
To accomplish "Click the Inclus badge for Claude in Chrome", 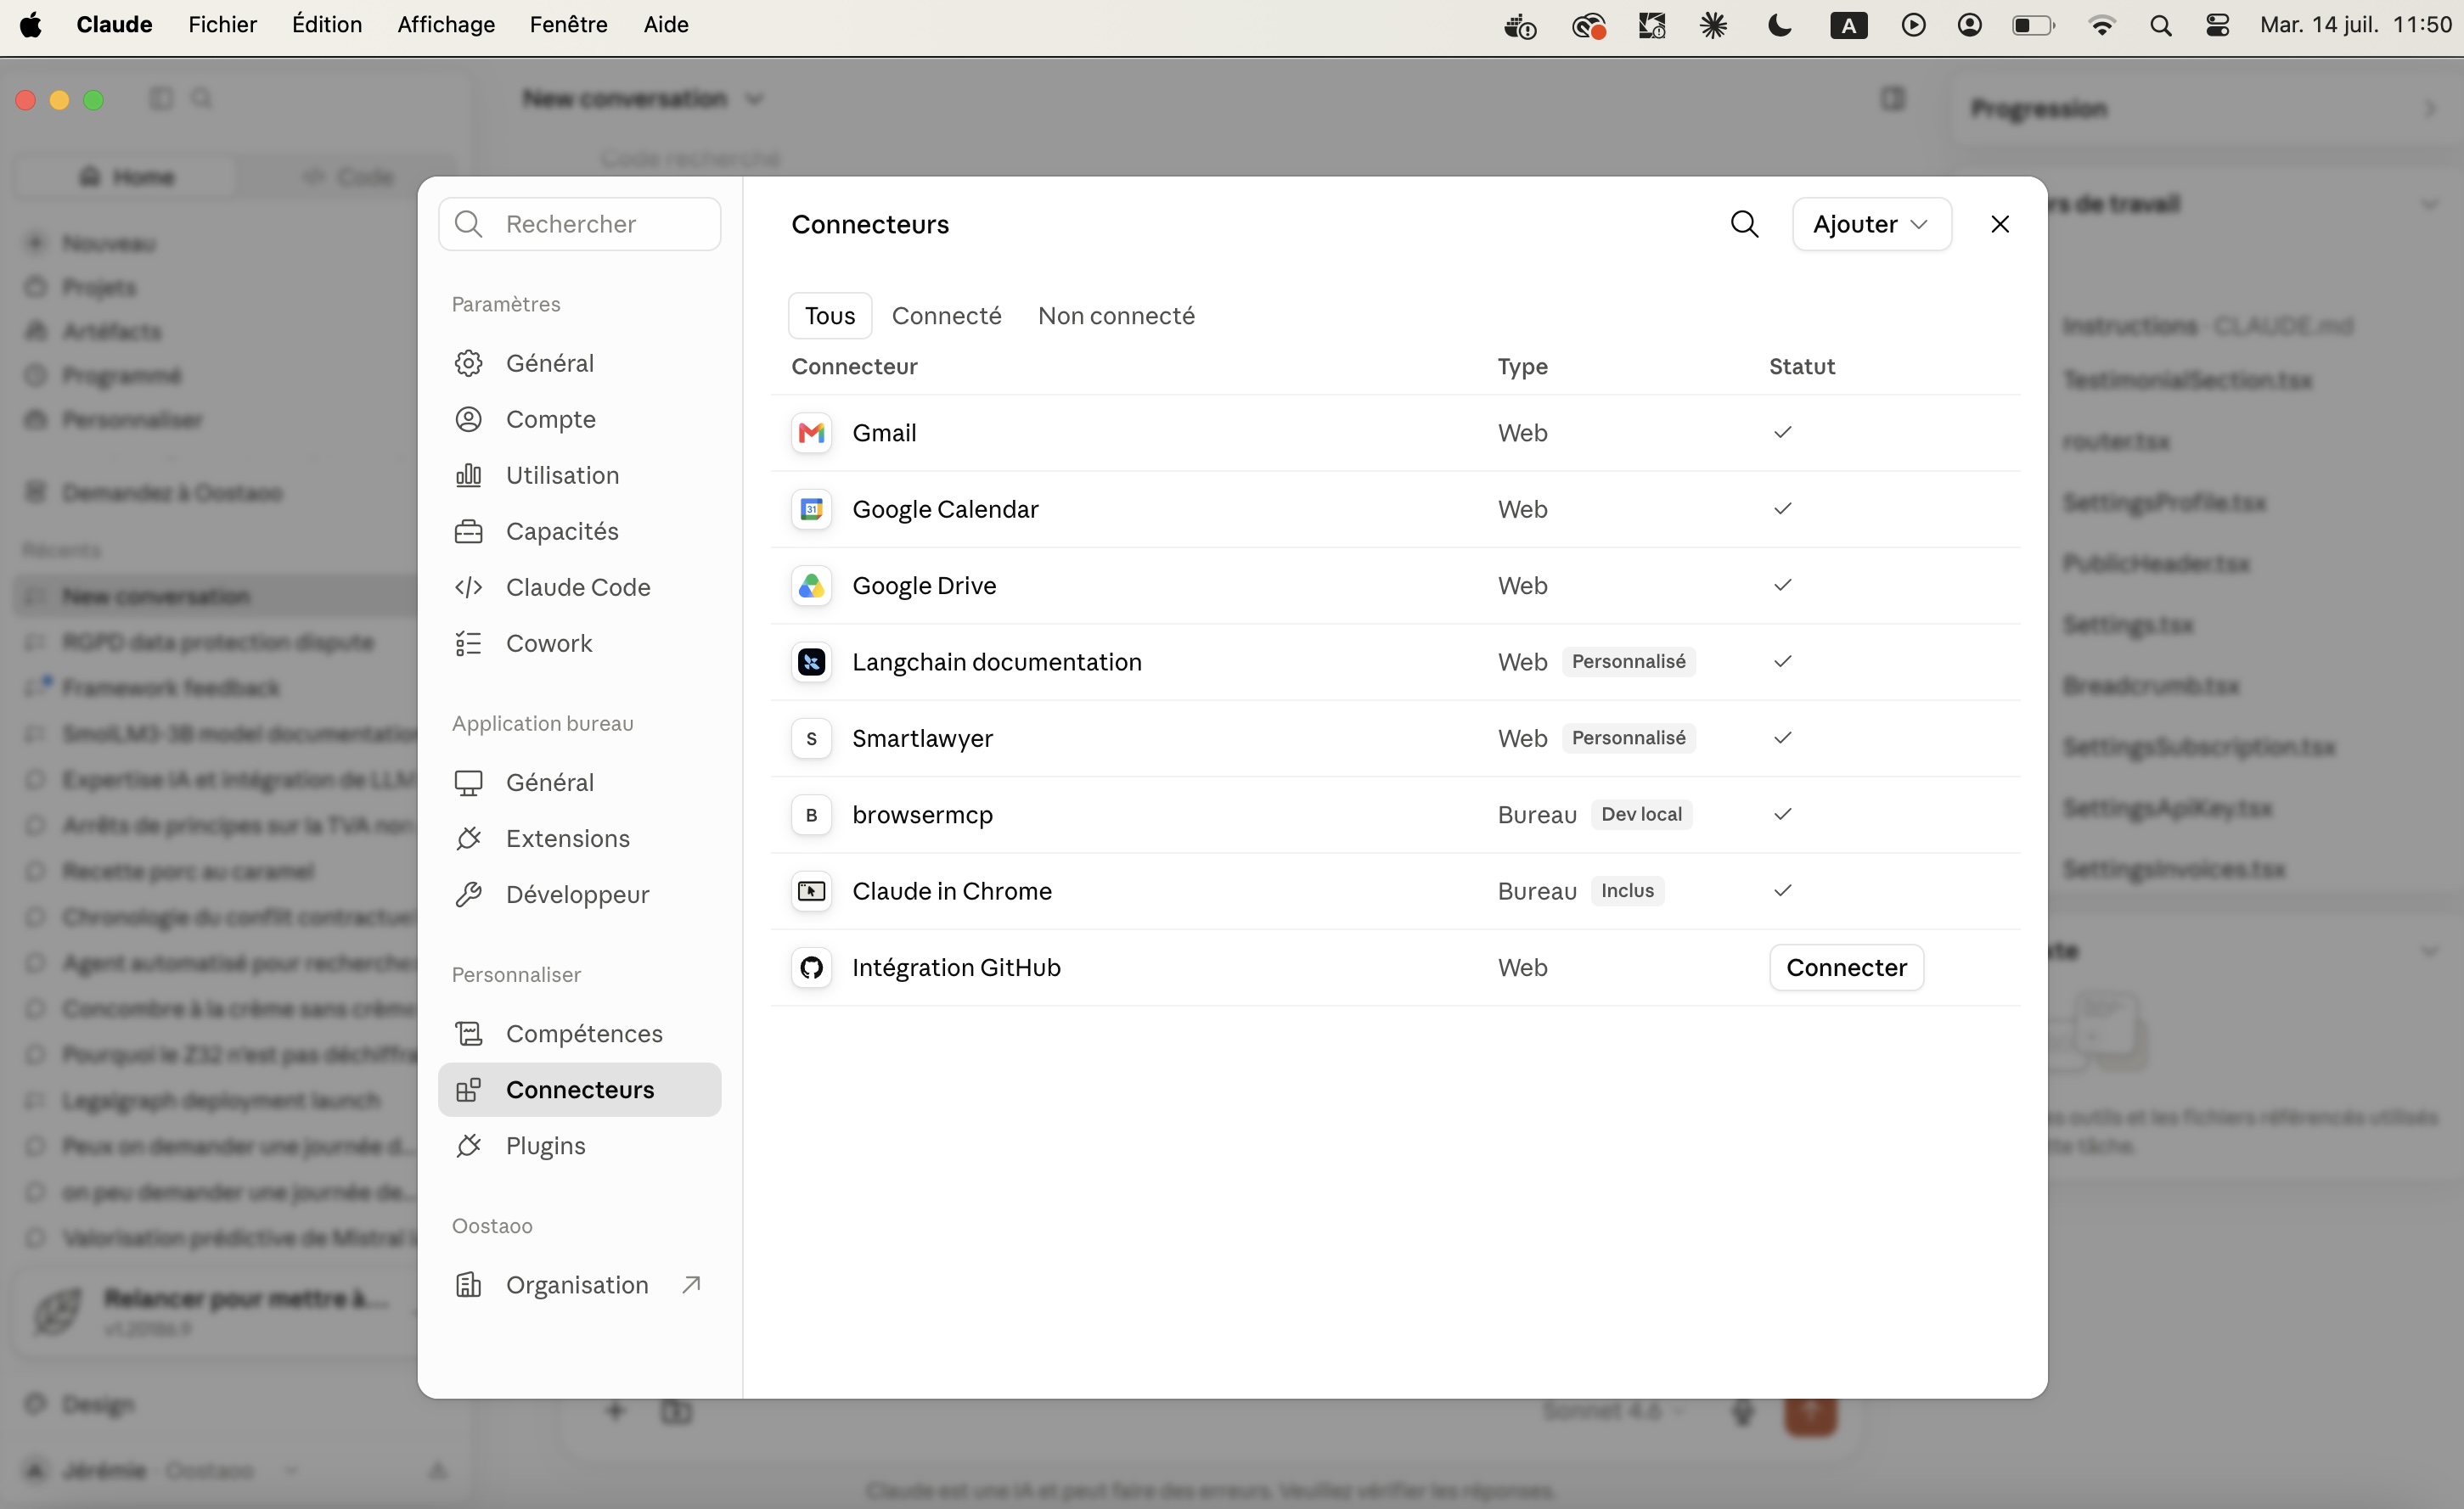I will pos(1627,890).
